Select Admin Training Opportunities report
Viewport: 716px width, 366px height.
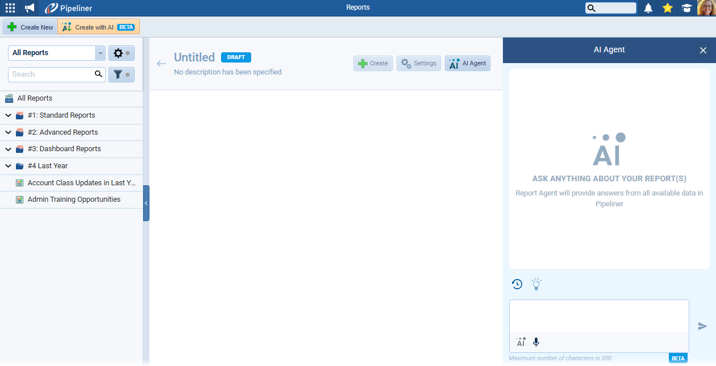[x=74, y=199]
